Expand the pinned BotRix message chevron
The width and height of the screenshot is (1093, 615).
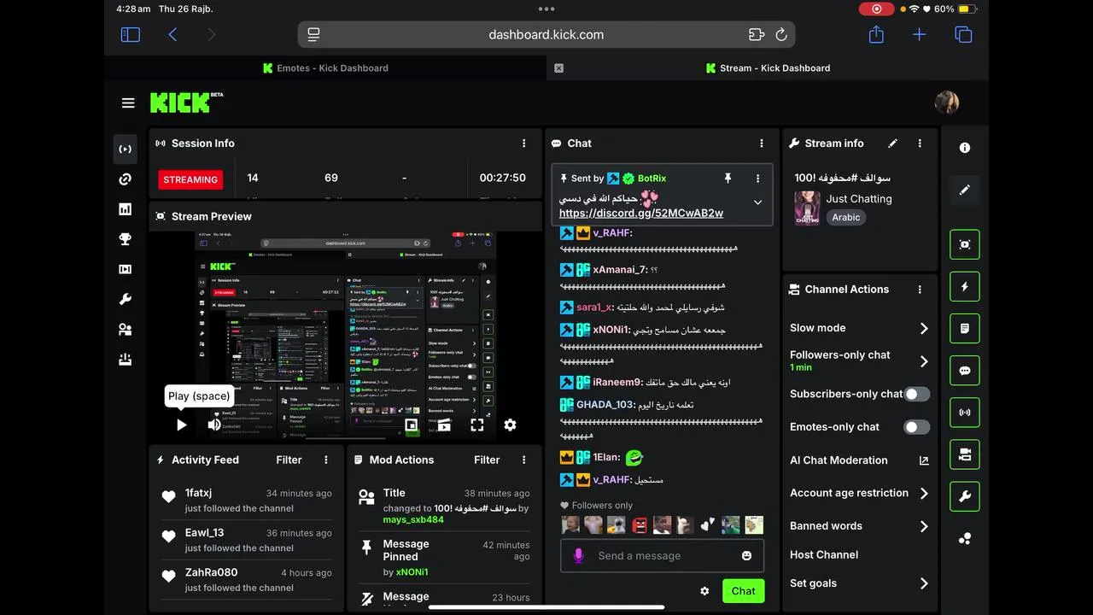click(x=757, y=202)
